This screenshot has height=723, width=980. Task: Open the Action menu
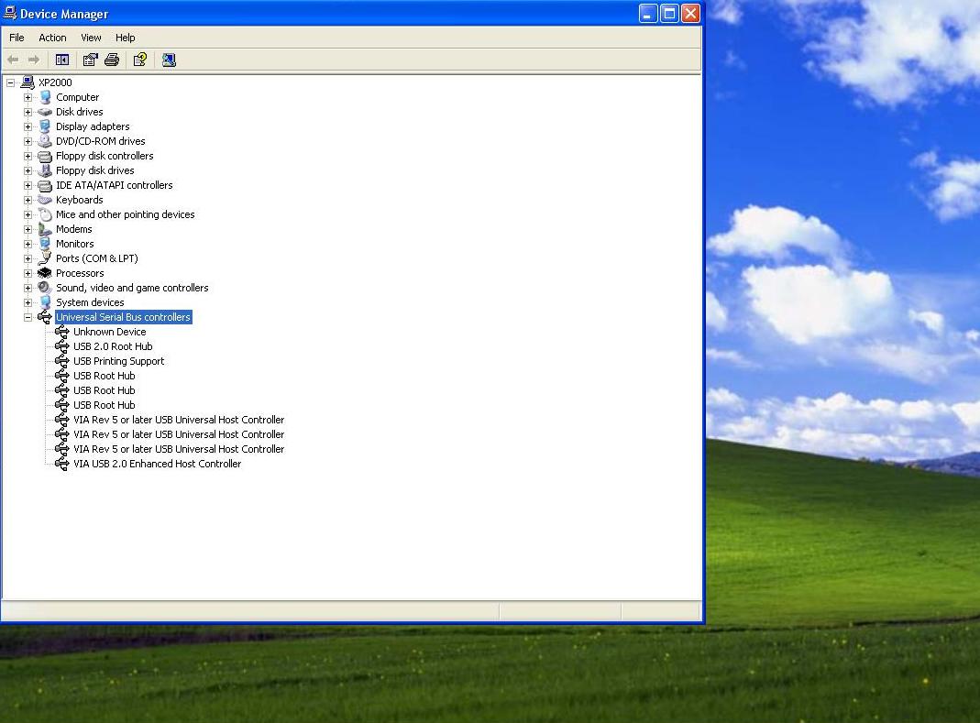(x=52, y=38)
